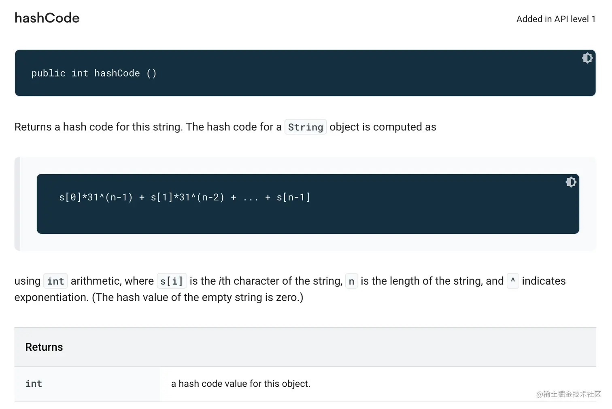
Task: Open the Added in API level 1 link
Action: click(555, 19)
